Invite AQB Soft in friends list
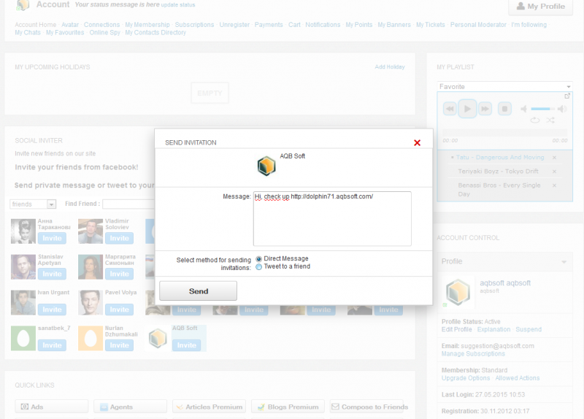 pos(186,345)
